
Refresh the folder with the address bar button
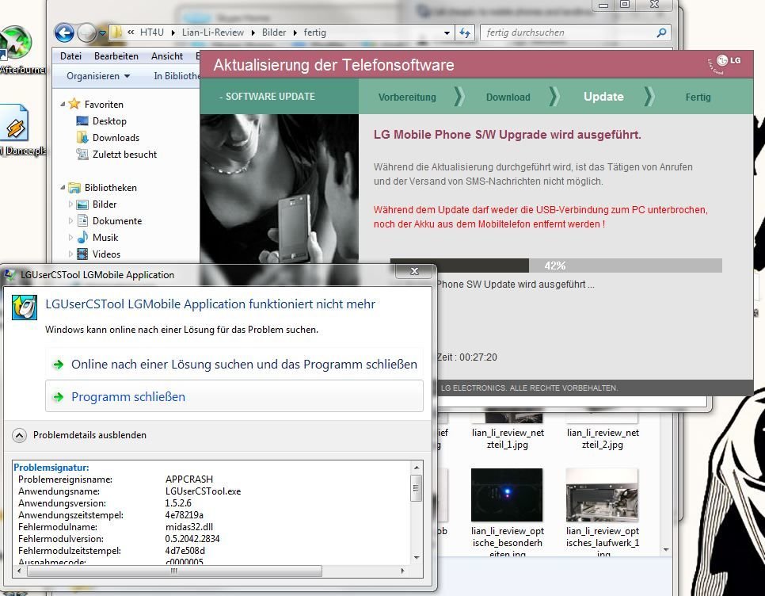click(x=464, y=32)
